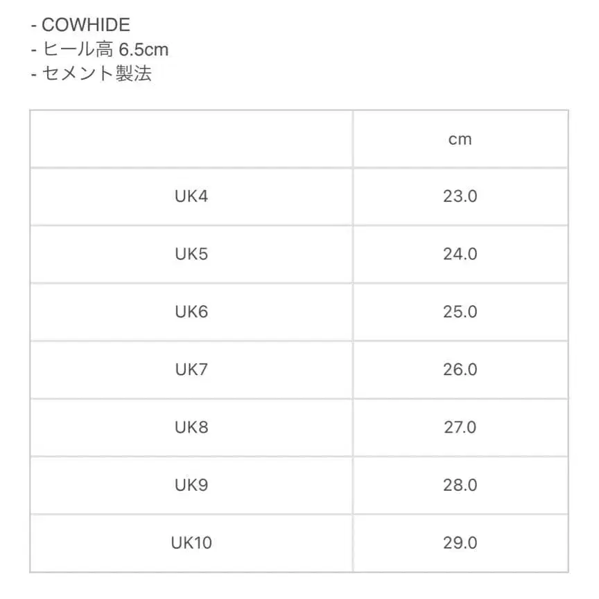Click the 27.0 measurement cell
Image resolution: width=599 pixels, height=599 pixels.
click(x=460, y=427)
